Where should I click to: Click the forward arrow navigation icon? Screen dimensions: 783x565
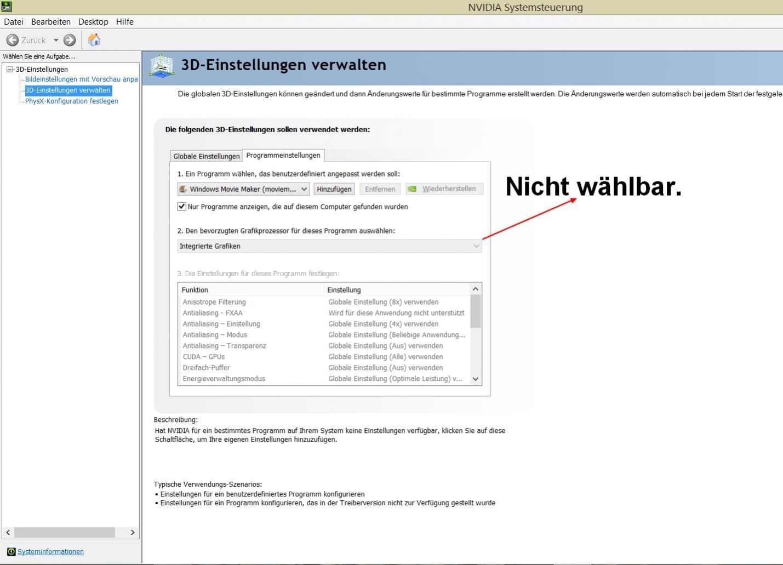(70, 40)
